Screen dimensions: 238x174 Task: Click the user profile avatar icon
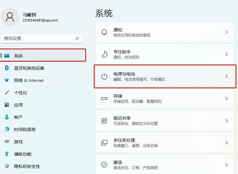click(10, 17)
